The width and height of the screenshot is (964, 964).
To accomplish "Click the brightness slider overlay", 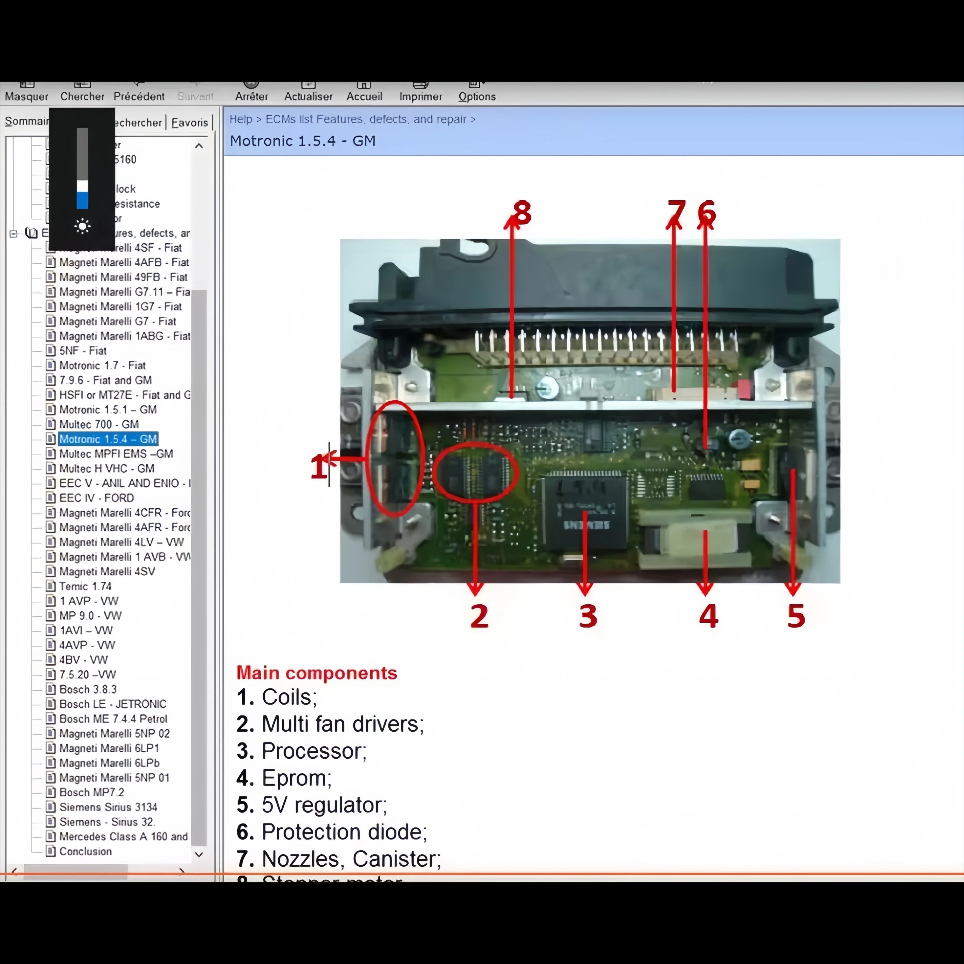I will pos(82,169).
